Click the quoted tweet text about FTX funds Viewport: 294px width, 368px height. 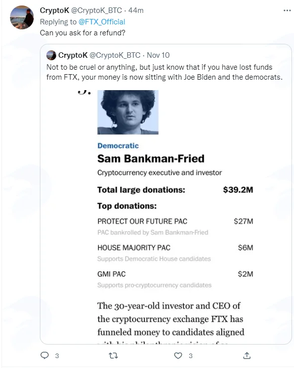click(164, 72)
